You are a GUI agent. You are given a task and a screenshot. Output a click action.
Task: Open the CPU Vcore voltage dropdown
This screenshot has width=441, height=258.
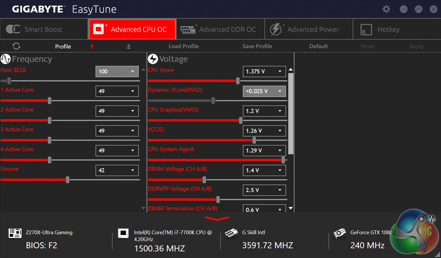(x=264, y=71)
